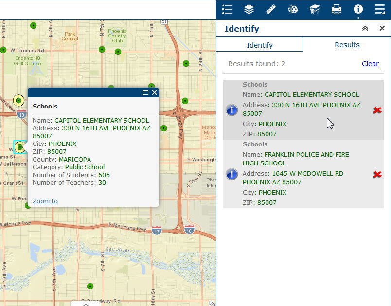Remove Franklin Police and Fire result
Viewport: 391px width, 306px height.
(x=377, y=174)
